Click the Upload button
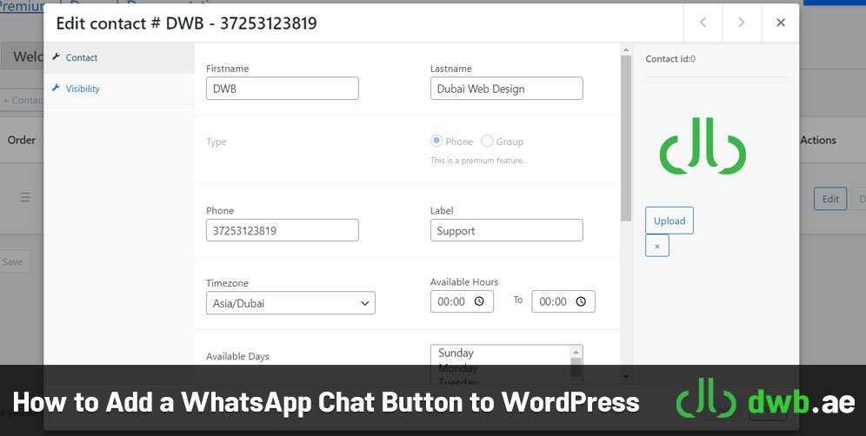 [669, 221]
